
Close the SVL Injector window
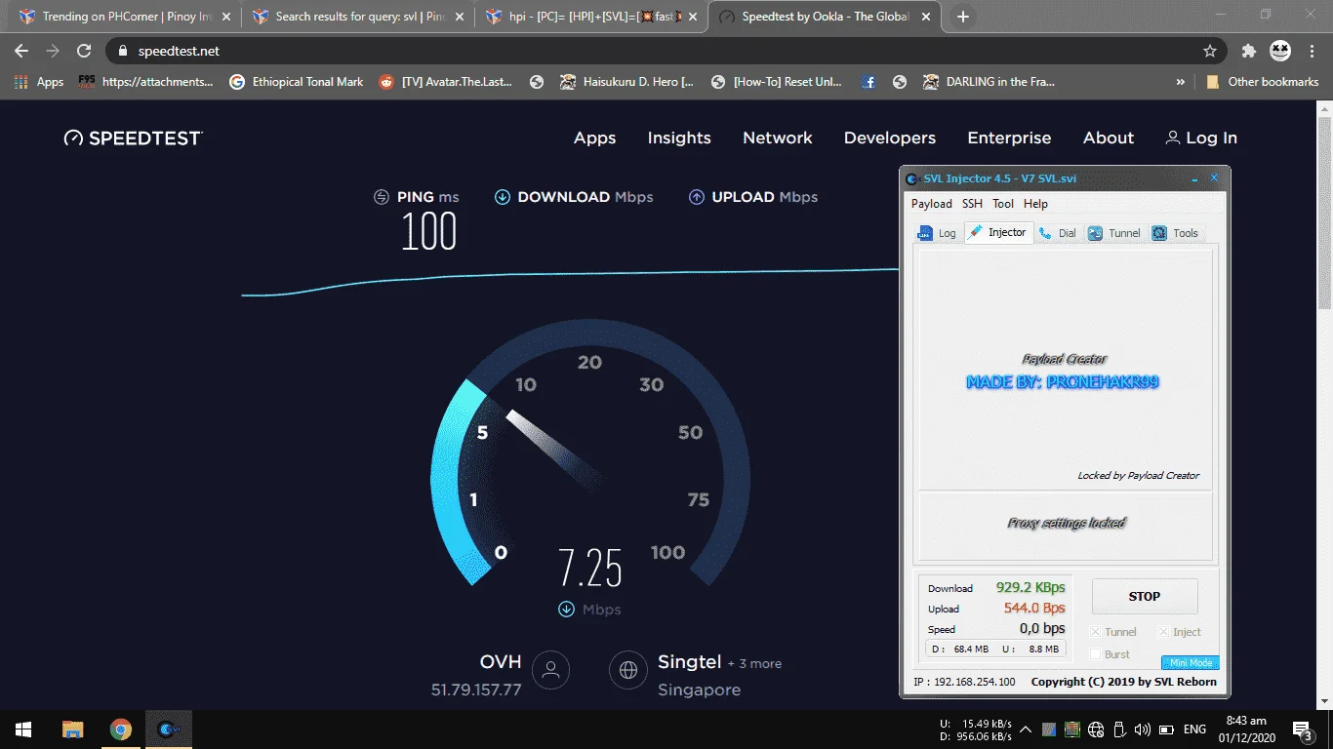click(1214, 178)
